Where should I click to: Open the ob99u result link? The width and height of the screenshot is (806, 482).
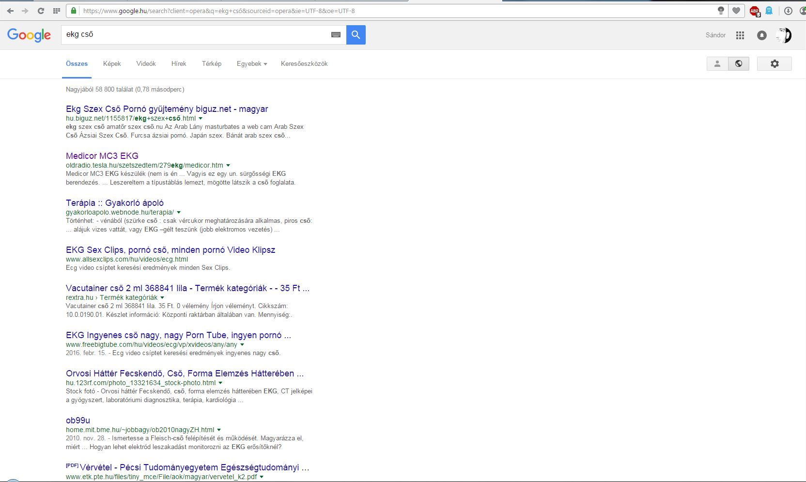click(x=78, y=420)
